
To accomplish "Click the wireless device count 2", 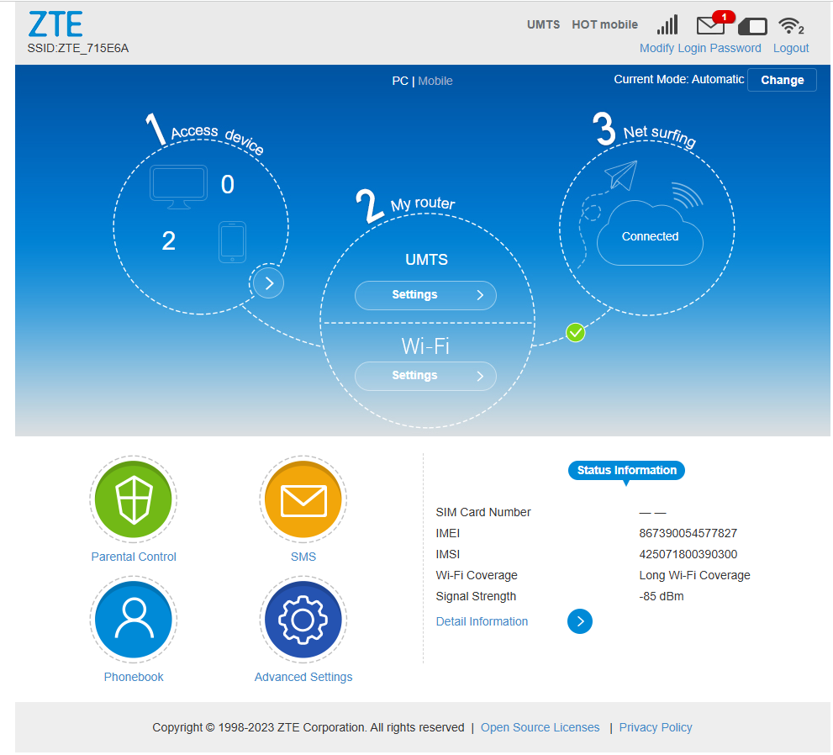I will pos(168,241).
